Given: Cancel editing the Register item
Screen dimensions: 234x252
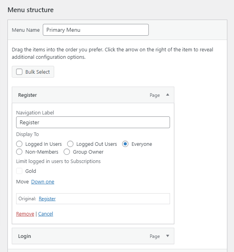Looking at the screenshot, I should (46, 214).
